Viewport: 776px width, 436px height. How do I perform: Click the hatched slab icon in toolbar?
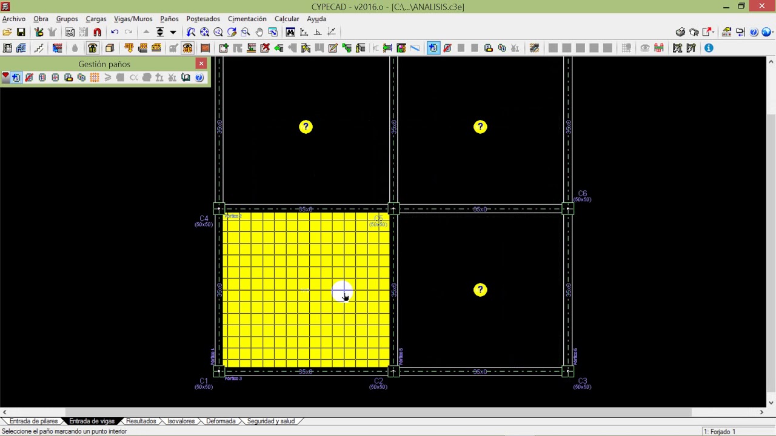point(534,48)
